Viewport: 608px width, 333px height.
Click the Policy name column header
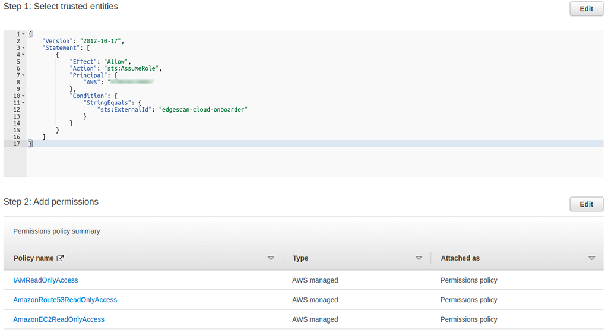click(34, 258)
